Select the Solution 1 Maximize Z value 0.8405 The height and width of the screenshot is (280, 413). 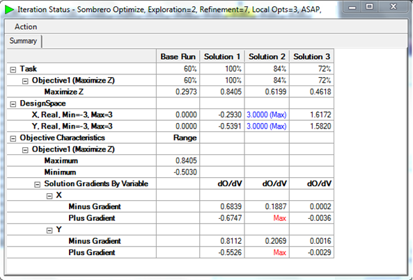(x=231, y=92)
